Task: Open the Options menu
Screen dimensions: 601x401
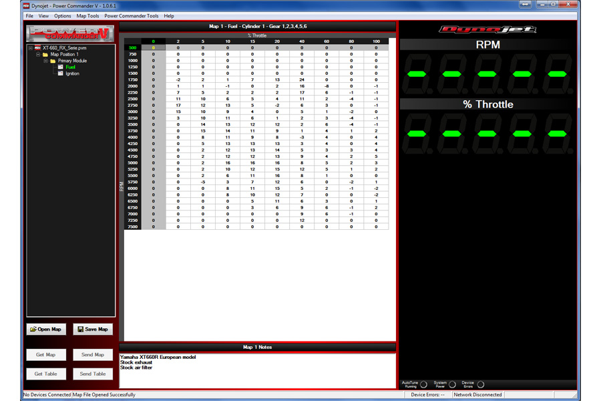Action: click(63, 16)
